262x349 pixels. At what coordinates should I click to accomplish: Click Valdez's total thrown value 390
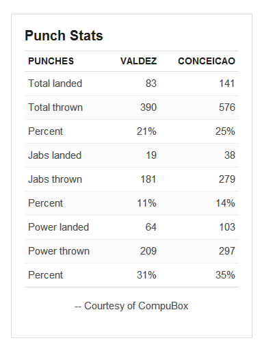[148, 107]
